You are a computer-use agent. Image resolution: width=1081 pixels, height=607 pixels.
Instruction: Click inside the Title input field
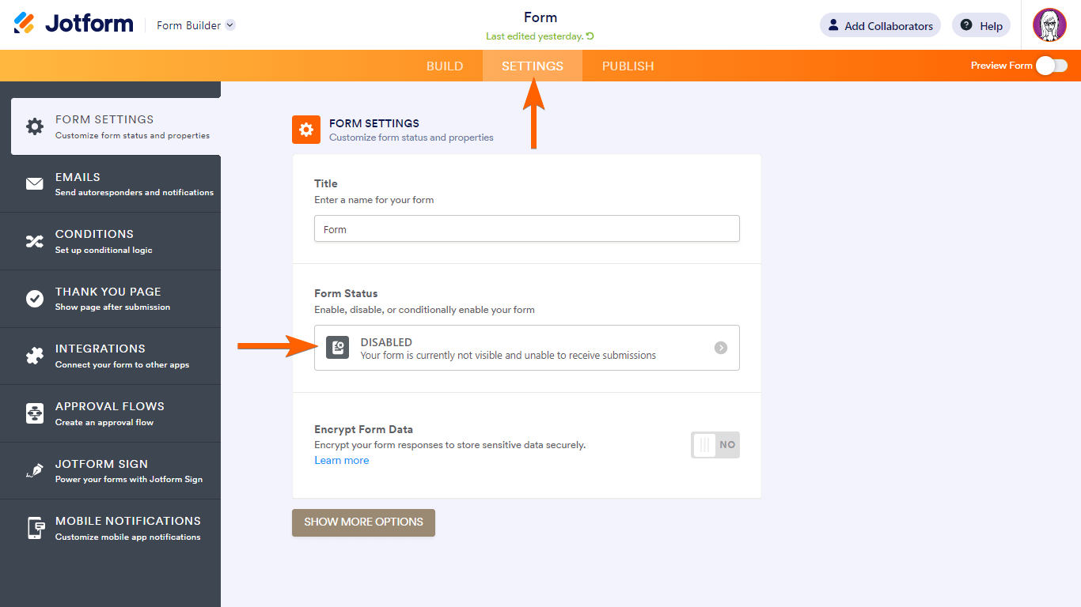[527, 228]
